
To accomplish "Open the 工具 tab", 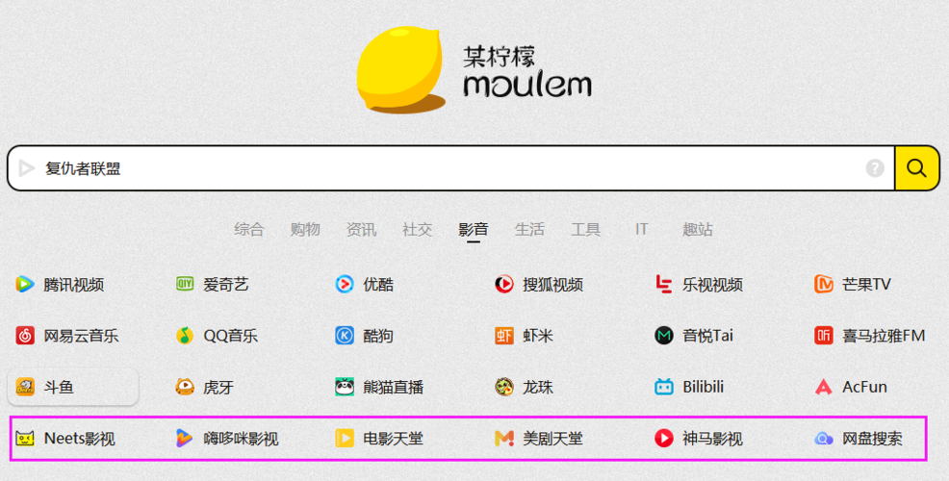I will tap(586, 229).
